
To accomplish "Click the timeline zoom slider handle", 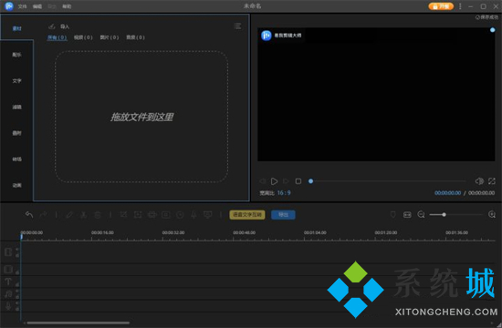I will coord(444,214).
